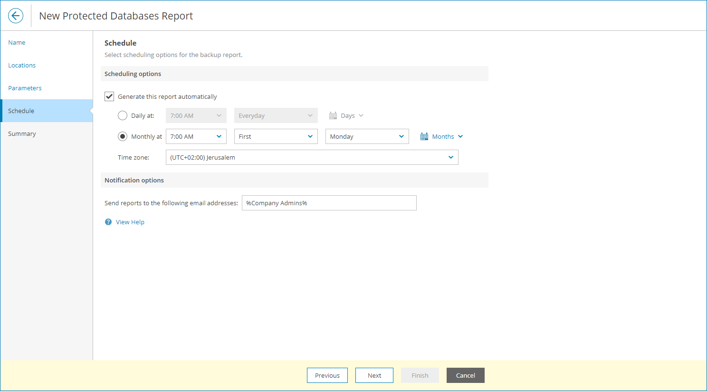Select the Monthly at radio button
The height and width of the screenshot is (391, 707).
123,136
